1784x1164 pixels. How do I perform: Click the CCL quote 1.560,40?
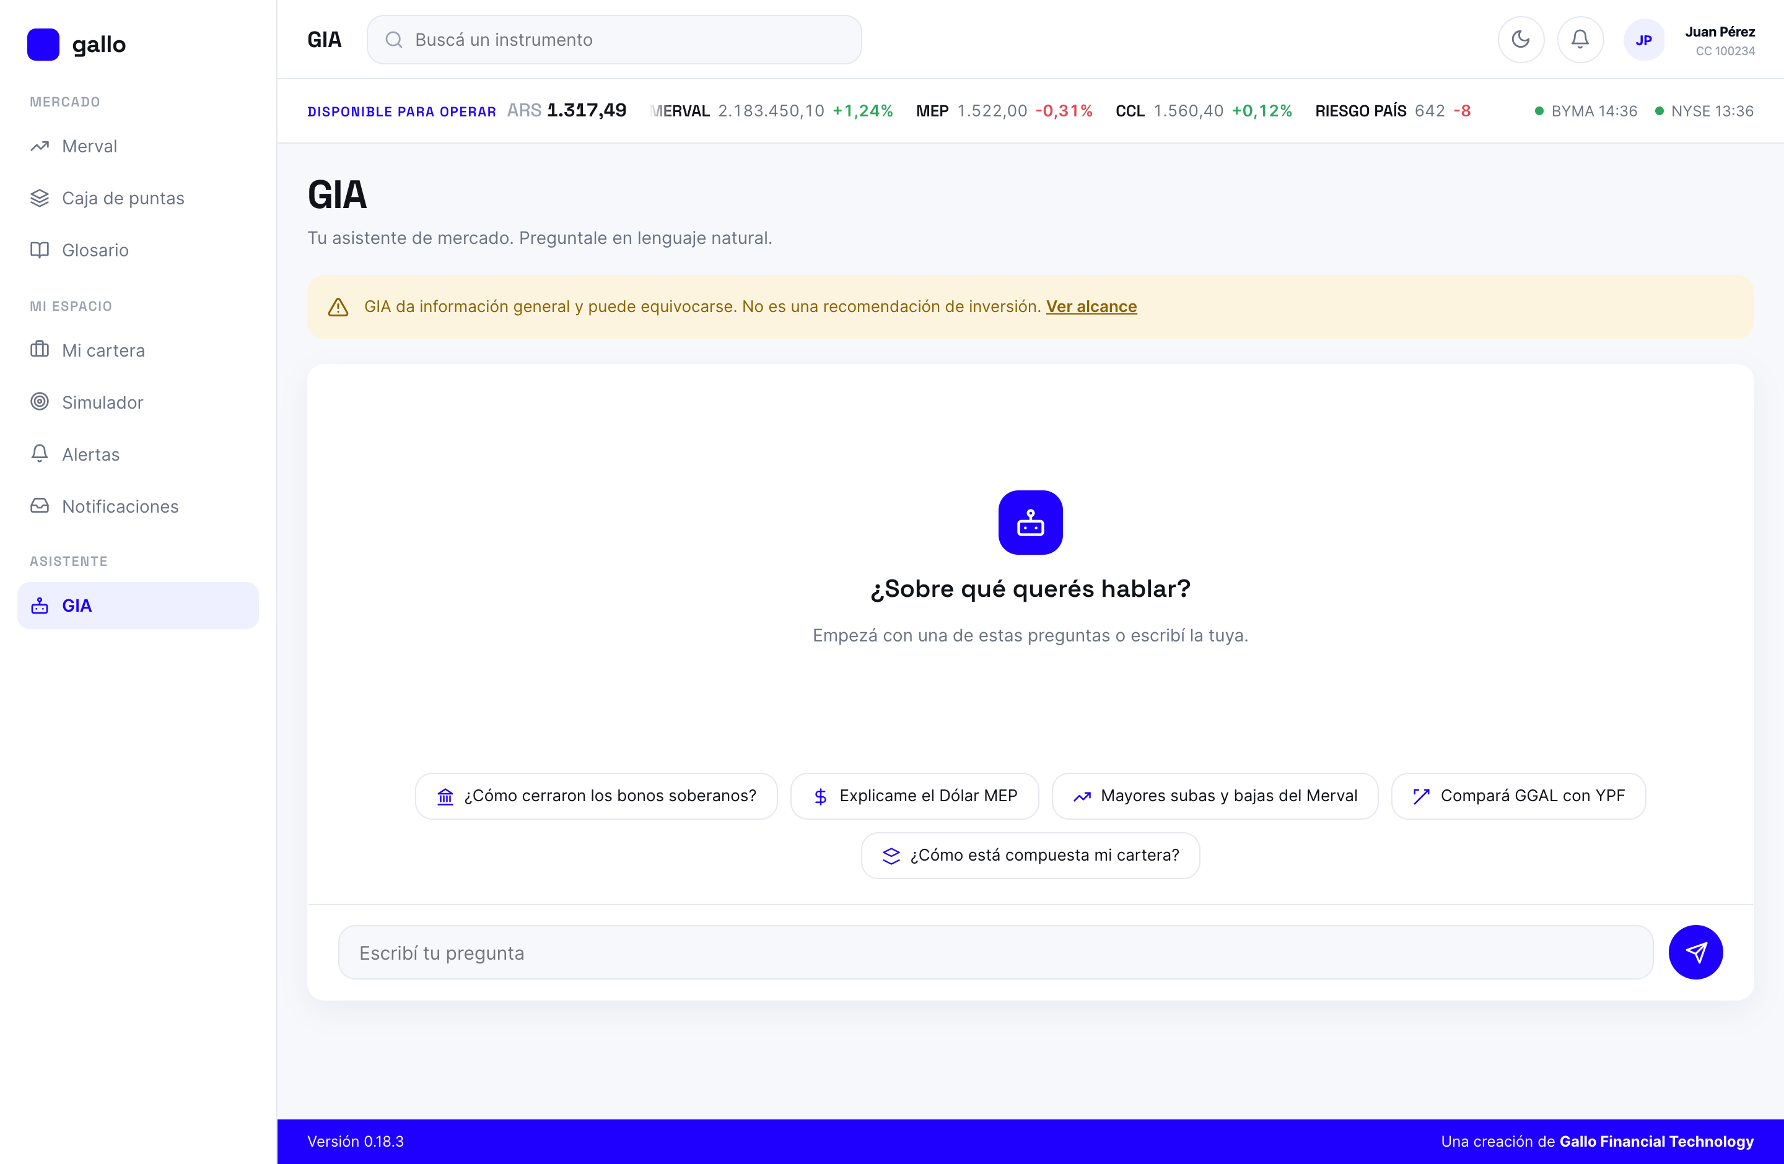[1188, 111]
